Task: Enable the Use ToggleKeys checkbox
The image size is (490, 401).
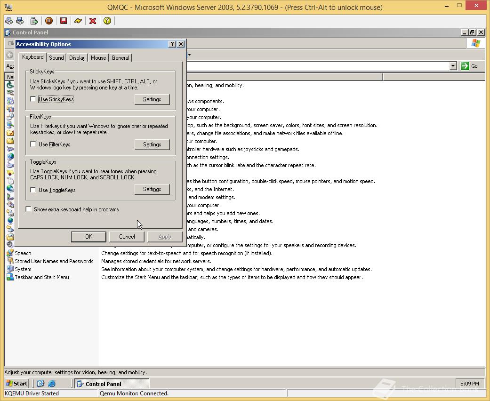Action: tap(33, 190)
